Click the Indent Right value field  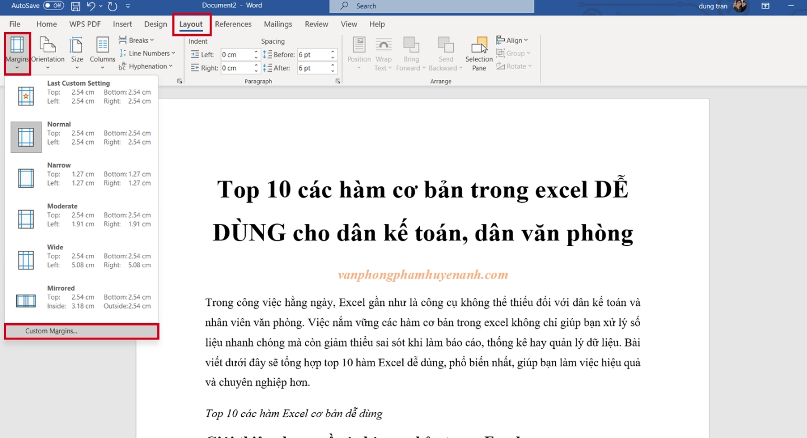[x=236, y=68]
